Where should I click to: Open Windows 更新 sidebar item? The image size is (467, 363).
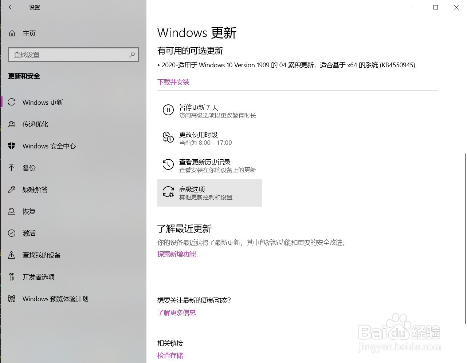(x=73, y=102)
